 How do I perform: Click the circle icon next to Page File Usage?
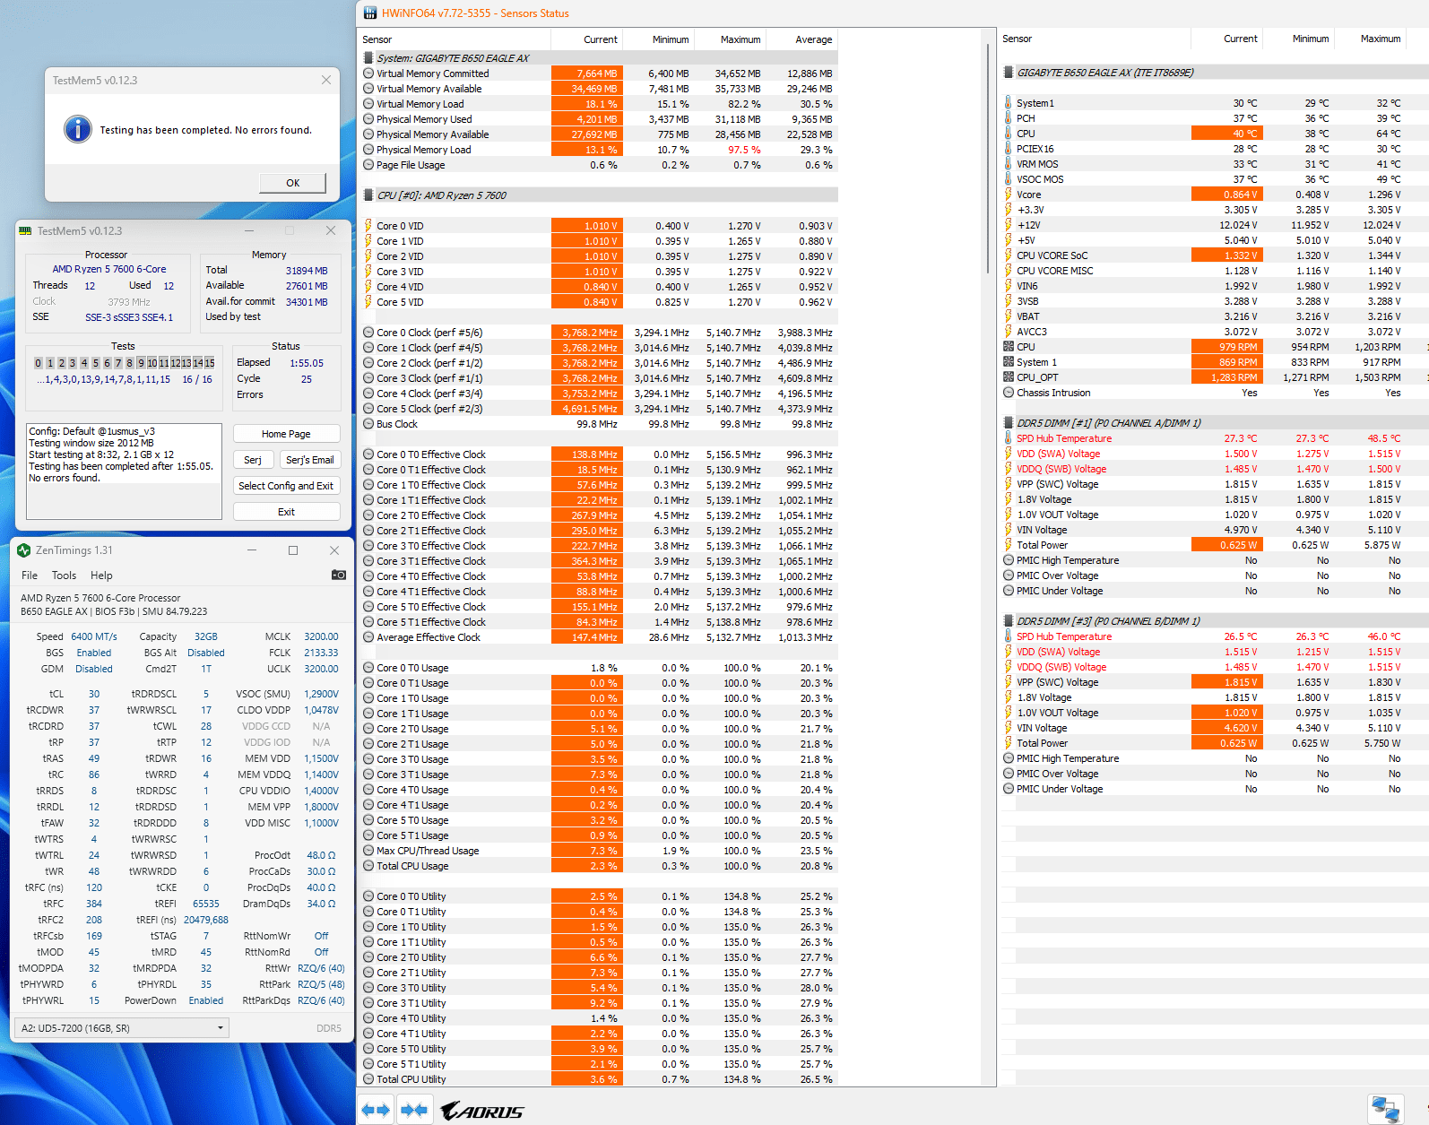pyautogui.click(x=368, y=165)
